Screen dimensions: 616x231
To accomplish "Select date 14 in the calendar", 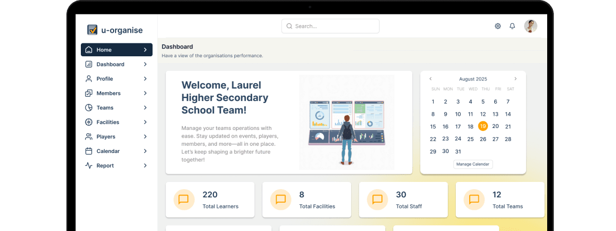I will pos(508,114).
